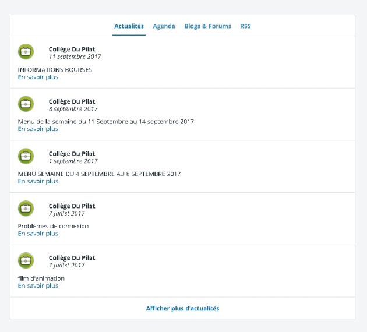Image resolution: width=367 pixels, height=332 pixels.
Task: Click Collège Du Pilat author on 8 septembre post
Action: coord(72,102)
